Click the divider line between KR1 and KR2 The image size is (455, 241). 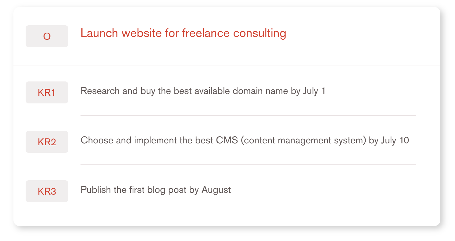click(248, 115)
